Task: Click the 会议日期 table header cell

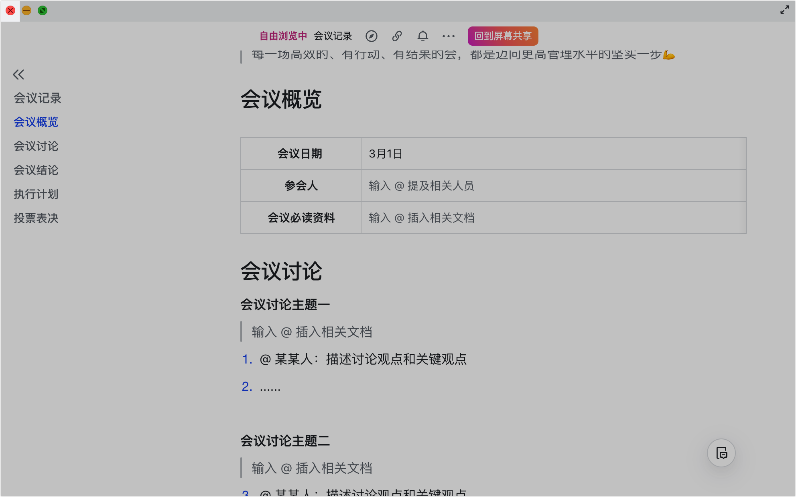Action: [x=301, y=154]
